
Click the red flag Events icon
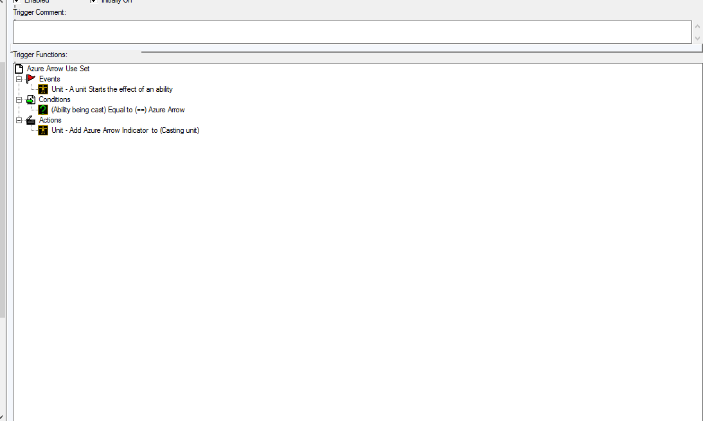(30, 79)
